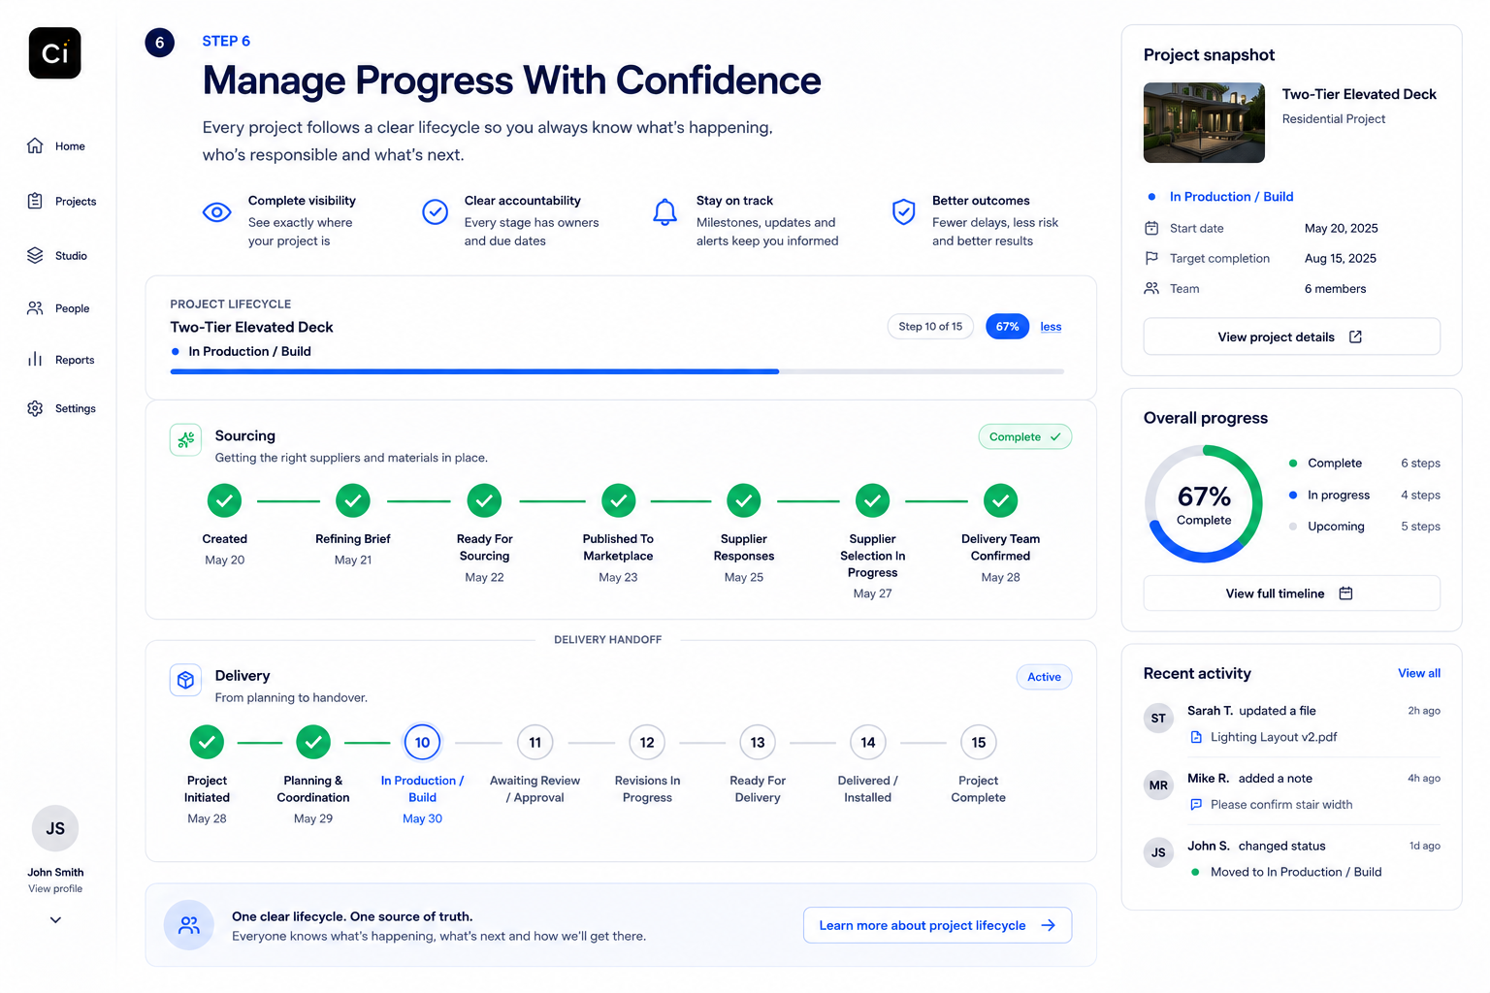Select step 12 Revisions In Progress
The image size is (1490, 993).
tap(647, 742)
